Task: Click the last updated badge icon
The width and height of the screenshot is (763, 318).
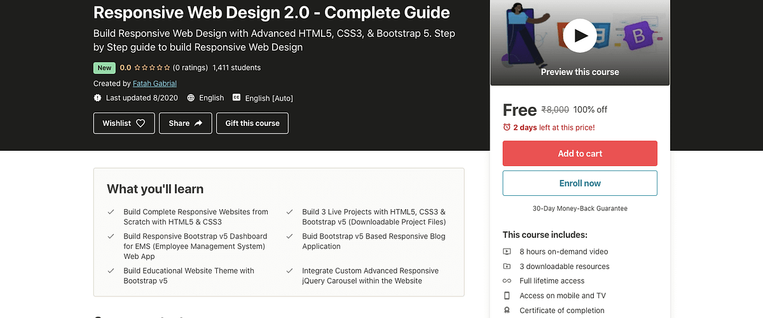Action: point(97,98)
